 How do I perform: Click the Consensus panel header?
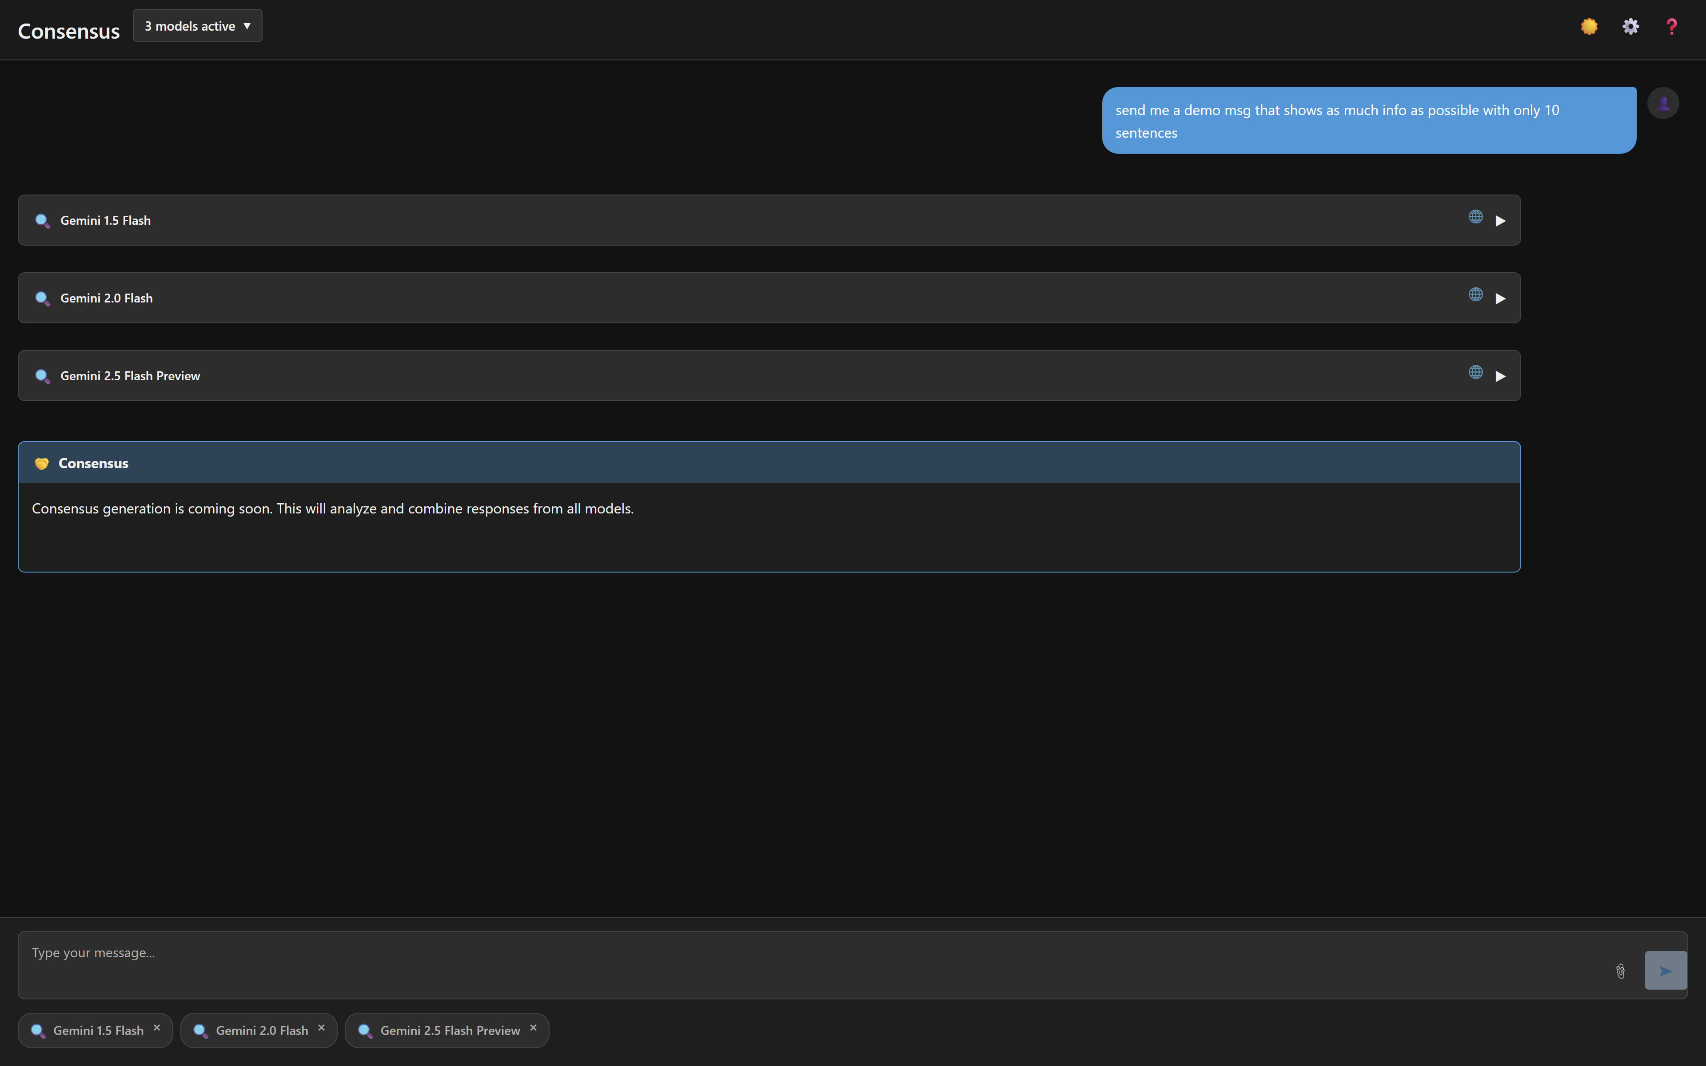coord(769,463)
